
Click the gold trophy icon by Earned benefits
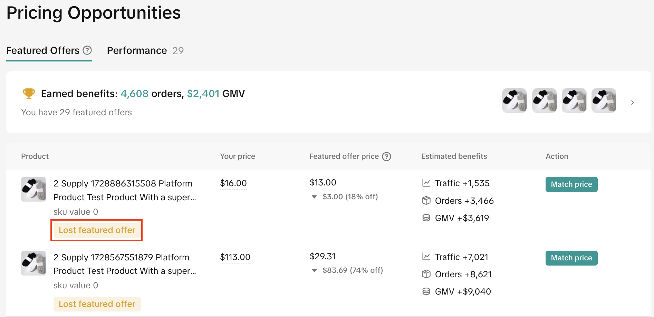pyautogui.click(x=29, y=94)
